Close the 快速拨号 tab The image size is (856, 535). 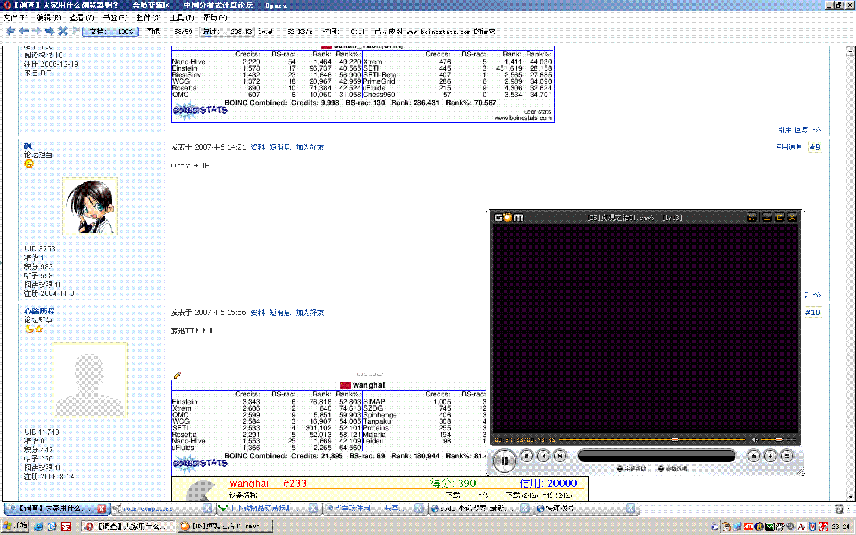click(x=631, y=509)
